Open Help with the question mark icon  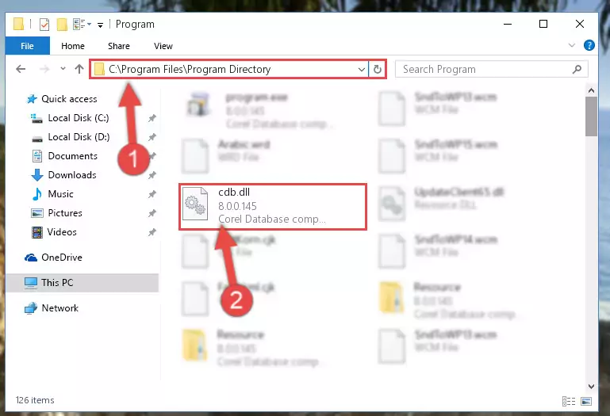tap(589, 45)
